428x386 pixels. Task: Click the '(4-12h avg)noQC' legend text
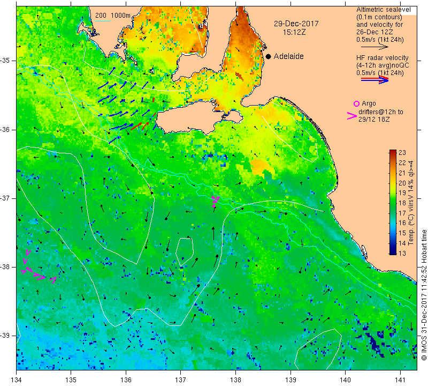click(383, 65)
